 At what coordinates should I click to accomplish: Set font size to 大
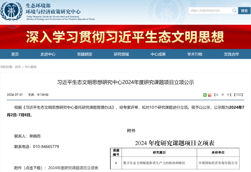coord(217,95)
